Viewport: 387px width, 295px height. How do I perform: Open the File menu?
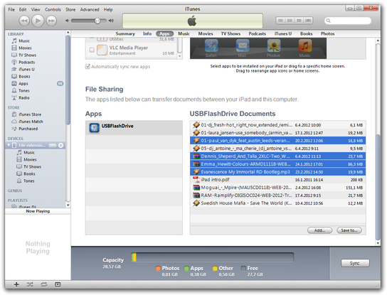11,10
